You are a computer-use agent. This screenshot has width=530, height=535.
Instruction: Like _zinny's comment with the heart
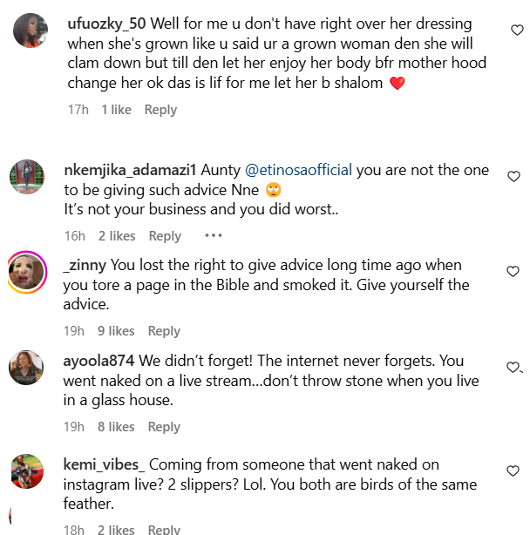[514, 272]
